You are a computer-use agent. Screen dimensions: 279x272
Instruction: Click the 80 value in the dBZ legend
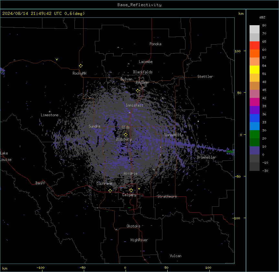click(264, 26)
